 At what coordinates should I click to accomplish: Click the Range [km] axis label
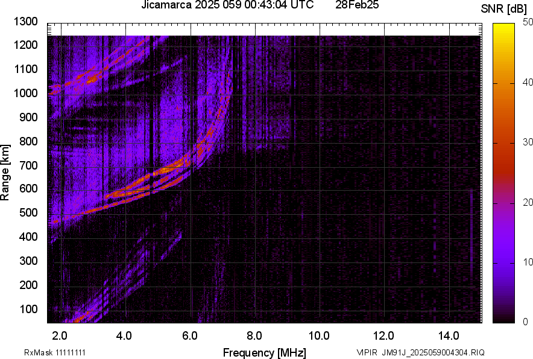[x=6, y=172]
